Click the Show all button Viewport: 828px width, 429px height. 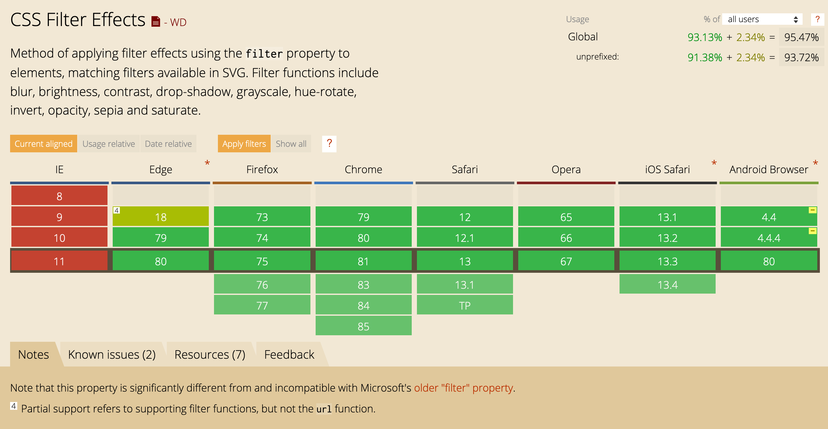(291, 144)
